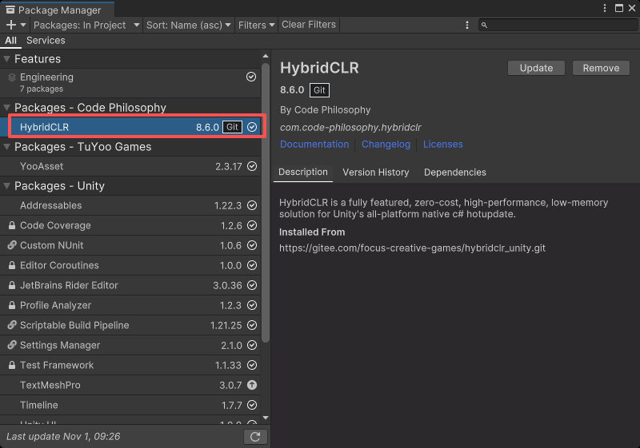The image size is (640, 448).
Task: Switch to the Services tab
Action: click(46, 40)
